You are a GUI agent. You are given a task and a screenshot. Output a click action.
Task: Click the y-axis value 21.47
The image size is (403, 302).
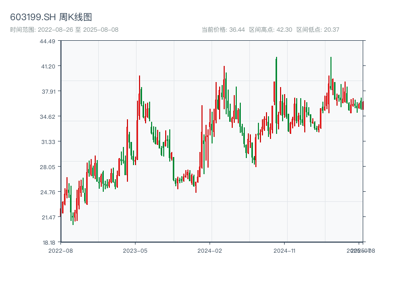48,217
